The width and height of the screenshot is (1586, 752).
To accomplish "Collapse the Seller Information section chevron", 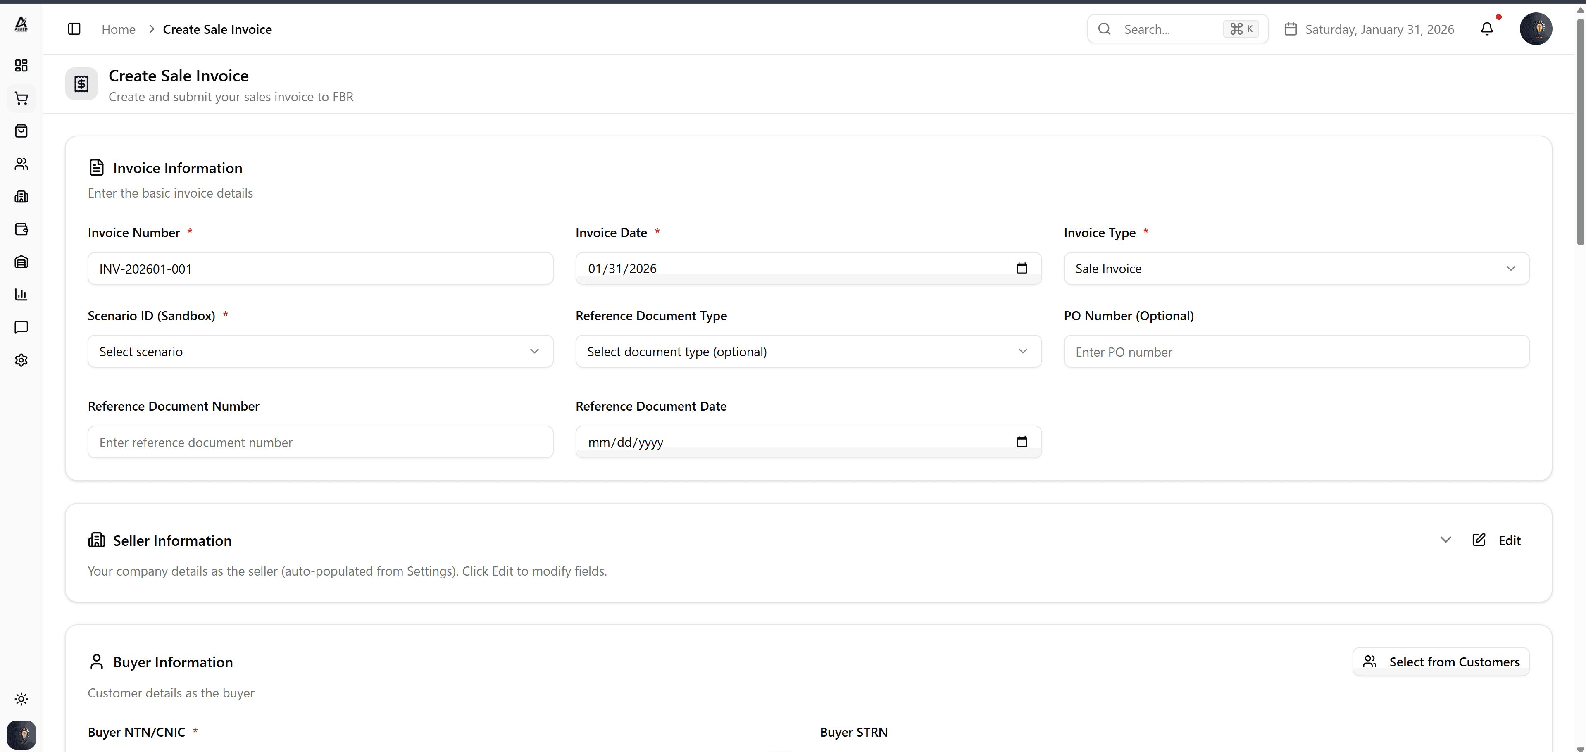I will (1445, 540).
